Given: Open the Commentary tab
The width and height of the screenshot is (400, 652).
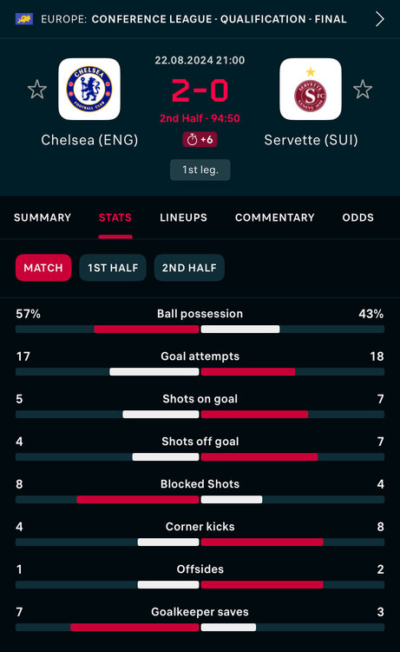Looking at the screenshot, I should point(275,217).
